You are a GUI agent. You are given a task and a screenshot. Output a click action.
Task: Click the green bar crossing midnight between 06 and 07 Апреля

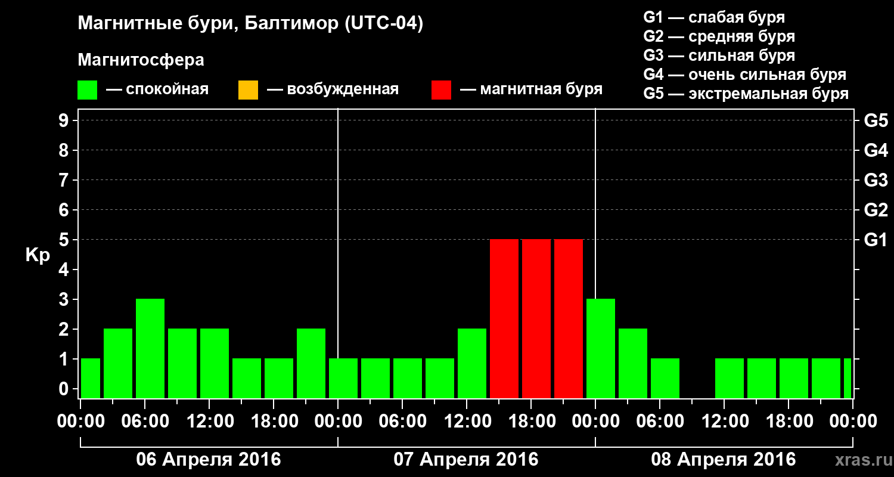343,379
